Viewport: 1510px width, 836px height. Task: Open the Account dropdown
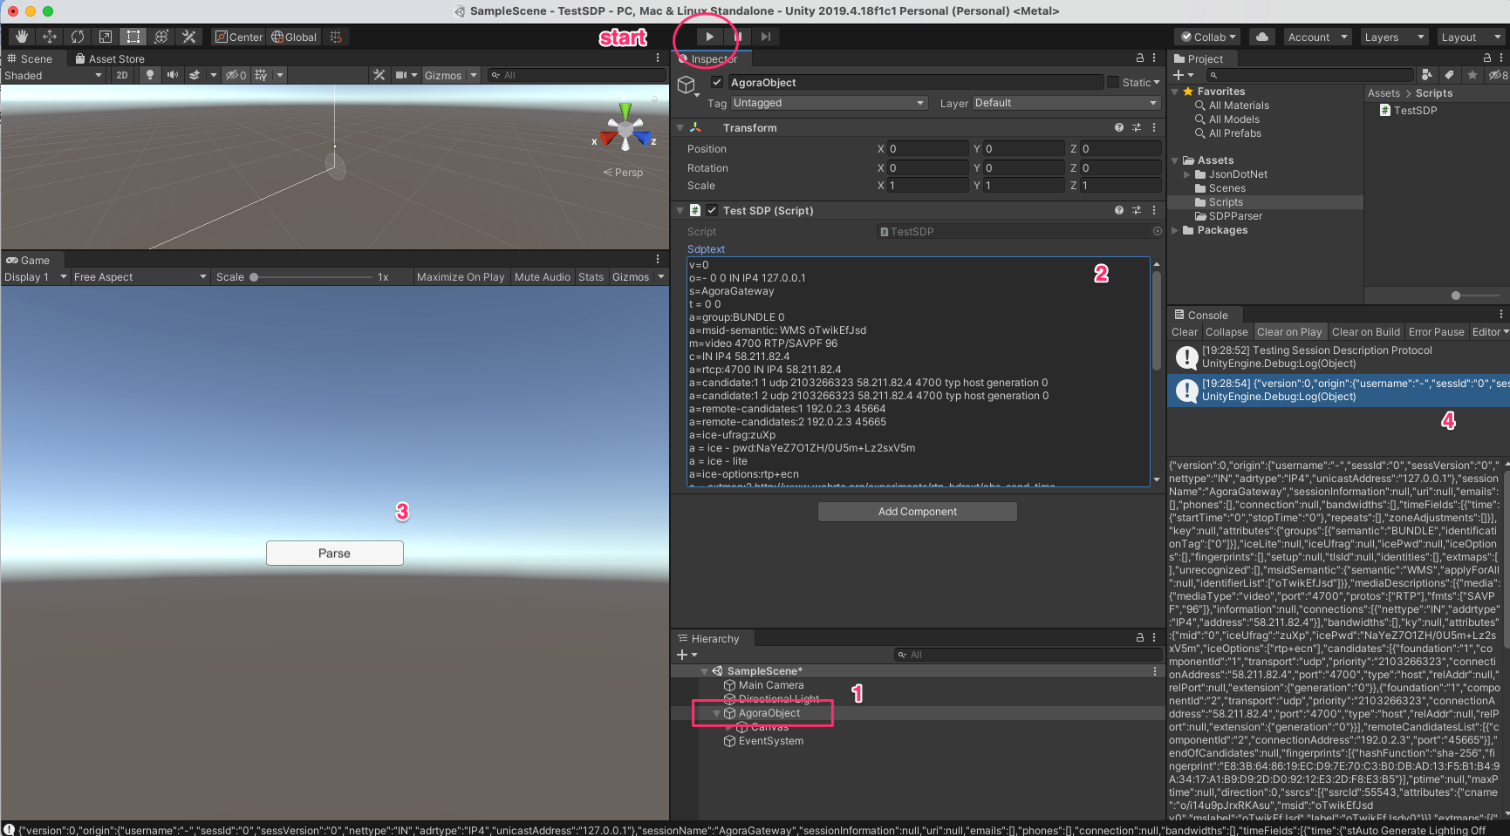pos(1318,37)
